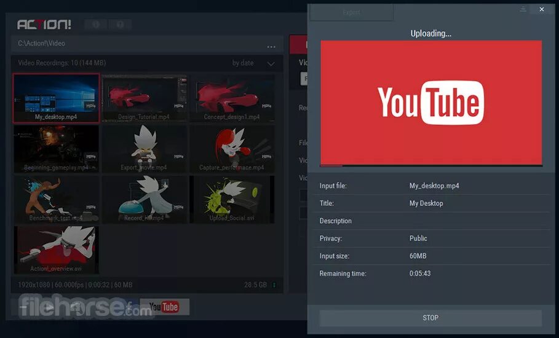Click the YouTube upload button in the bottom toolbar
The height and width of the screenshot is (338, 559).
coord(164,307)
